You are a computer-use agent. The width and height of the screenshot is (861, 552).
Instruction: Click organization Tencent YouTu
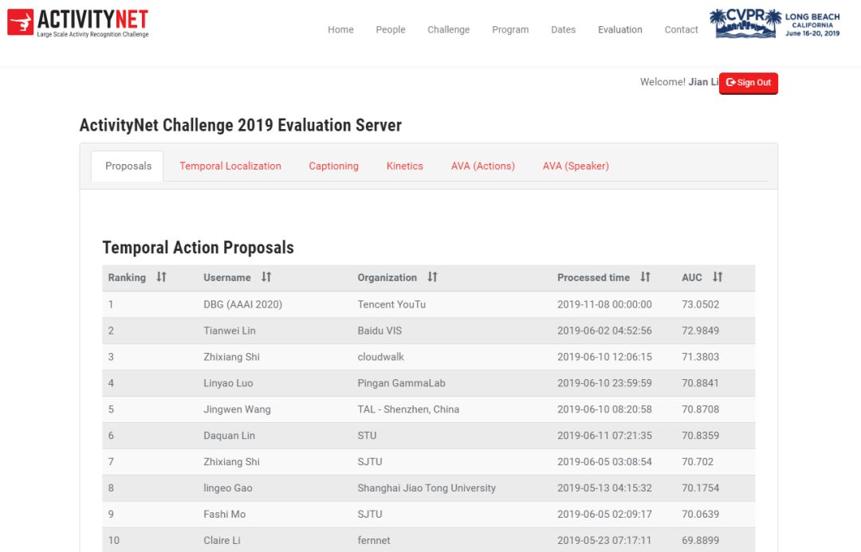(391, 304)
